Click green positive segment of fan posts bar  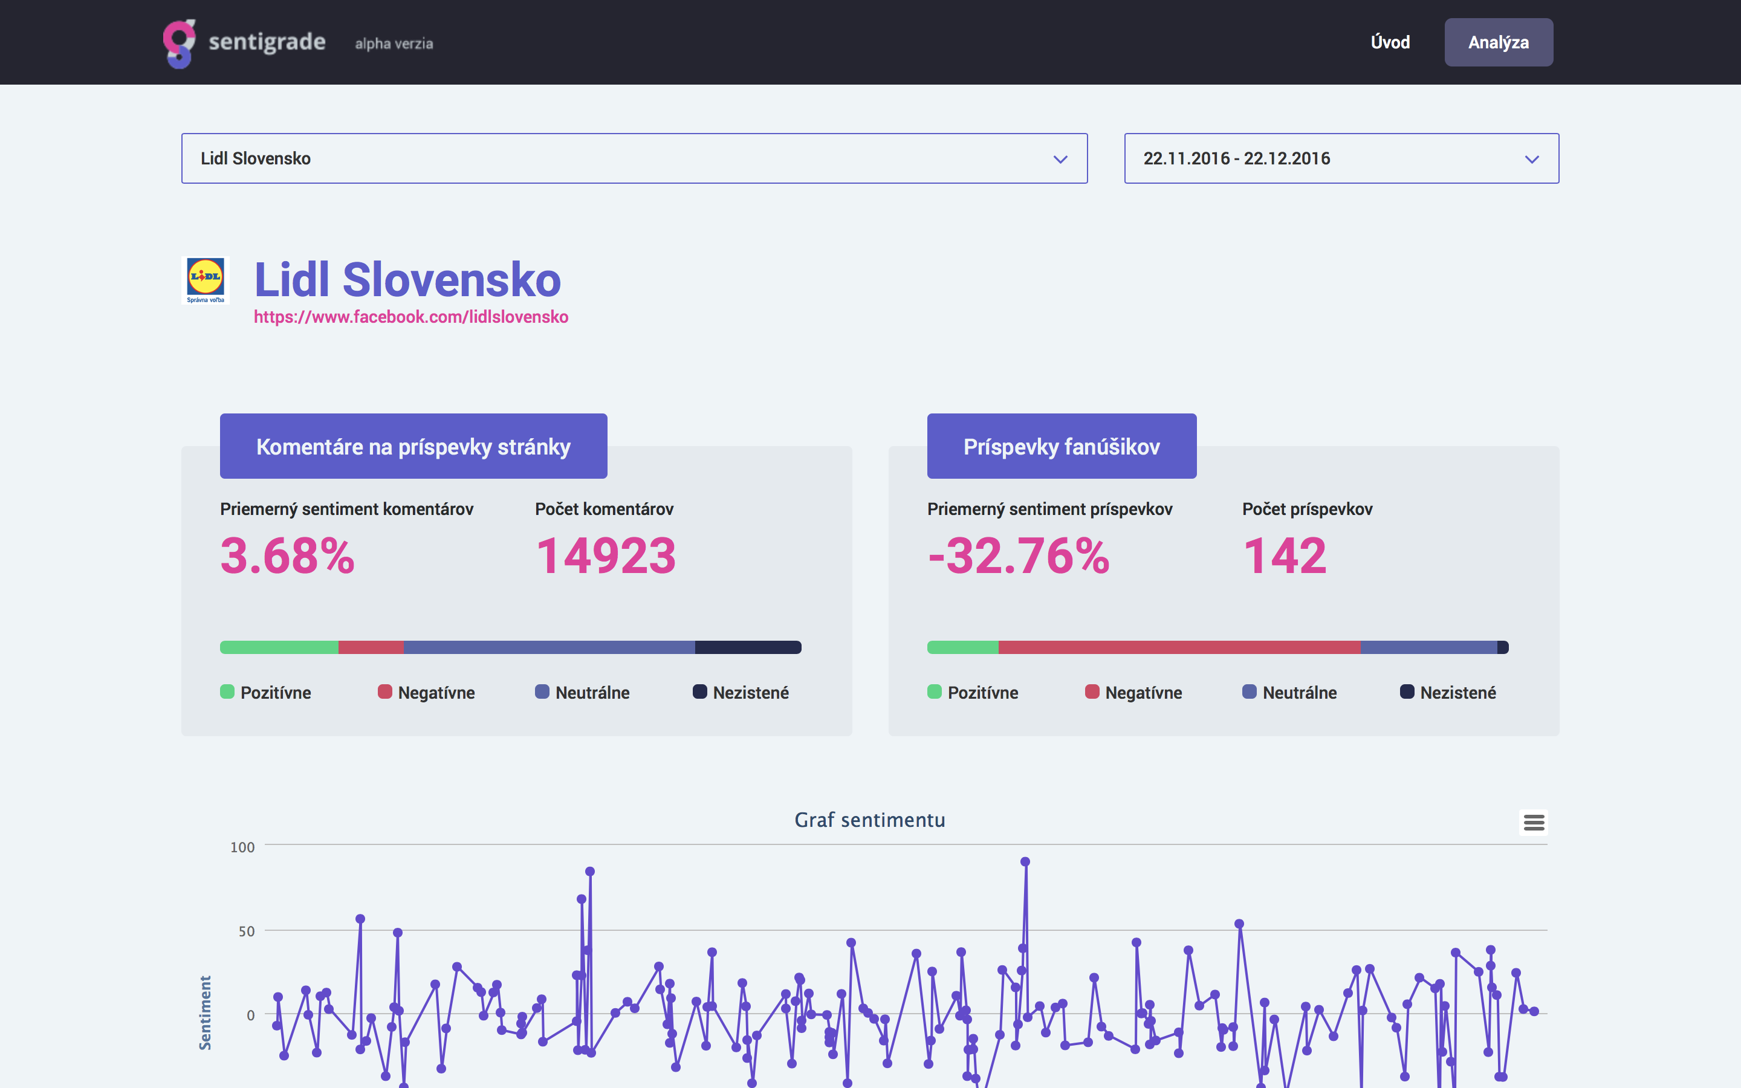[962, 647]
